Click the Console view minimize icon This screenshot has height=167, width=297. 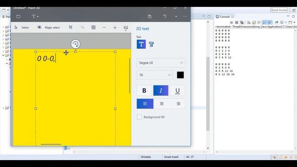pyautogui.click(x=288, y=16)
